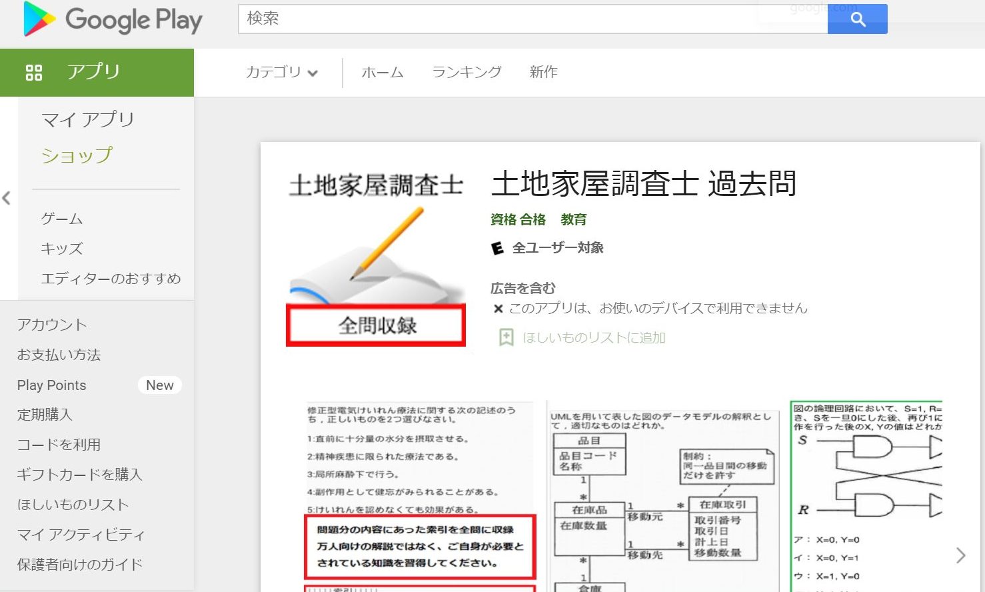
Task: Click the X icon before device message
Action: point(498,309)
